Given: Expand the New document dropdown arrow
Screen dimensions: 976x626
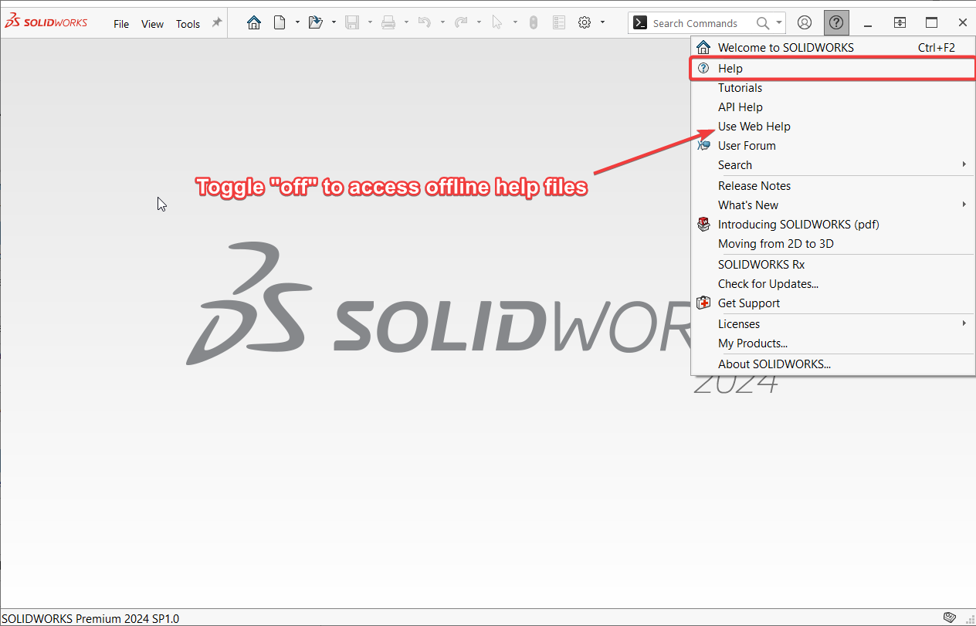Looking at the screenshot, I should [297, 23].
